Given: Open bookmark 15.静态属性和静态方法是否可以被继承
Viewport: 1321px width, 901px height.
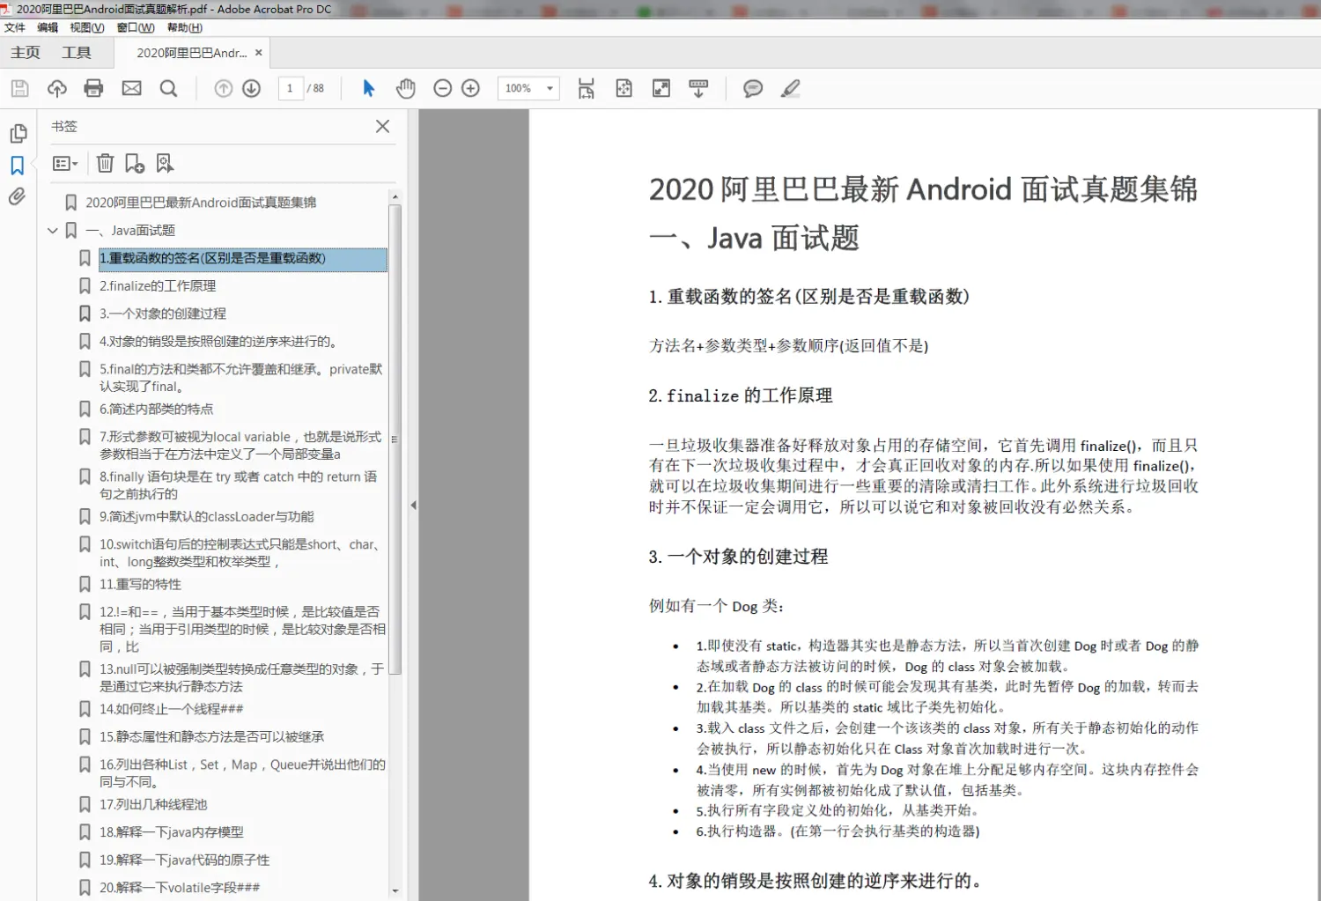Looking at the screenshot, I should tap(212, 737).
